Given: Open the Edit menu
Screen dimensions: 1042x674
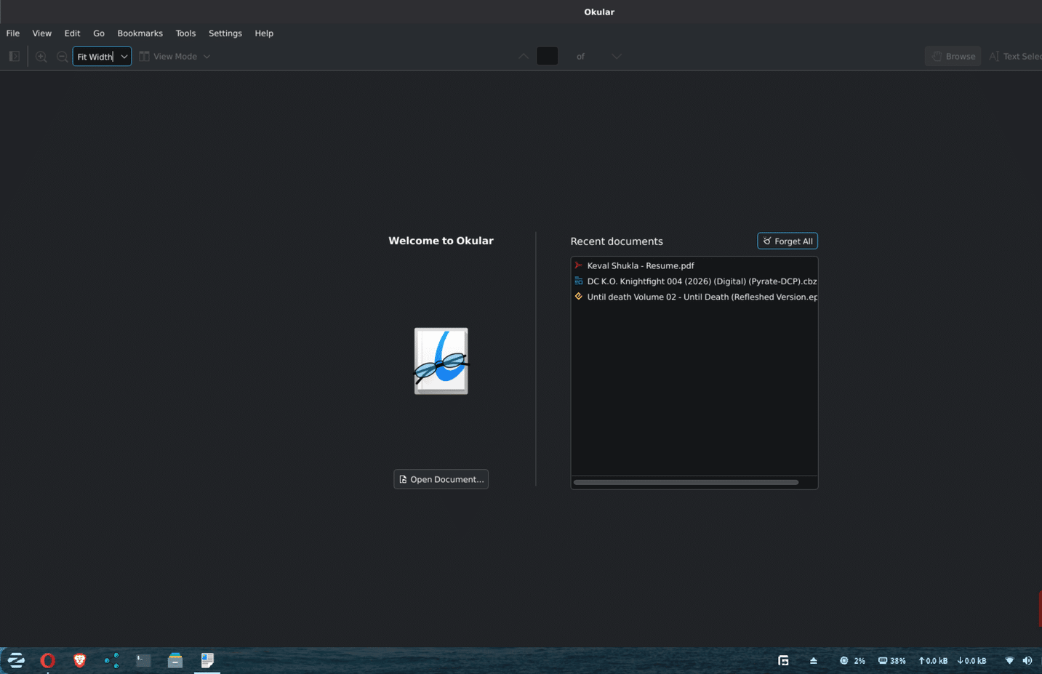Looking at the screenshot, I should (72, 33).
